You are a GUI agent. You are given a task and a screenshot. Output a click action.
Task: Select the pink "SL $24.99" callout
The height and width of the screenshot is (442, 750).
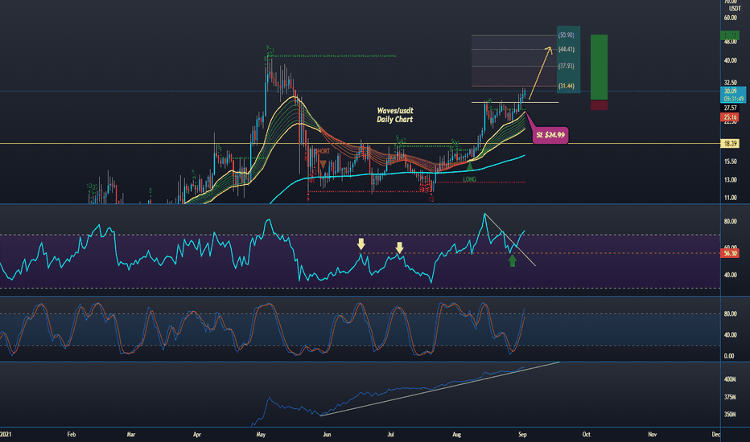[x=550, y=135]
